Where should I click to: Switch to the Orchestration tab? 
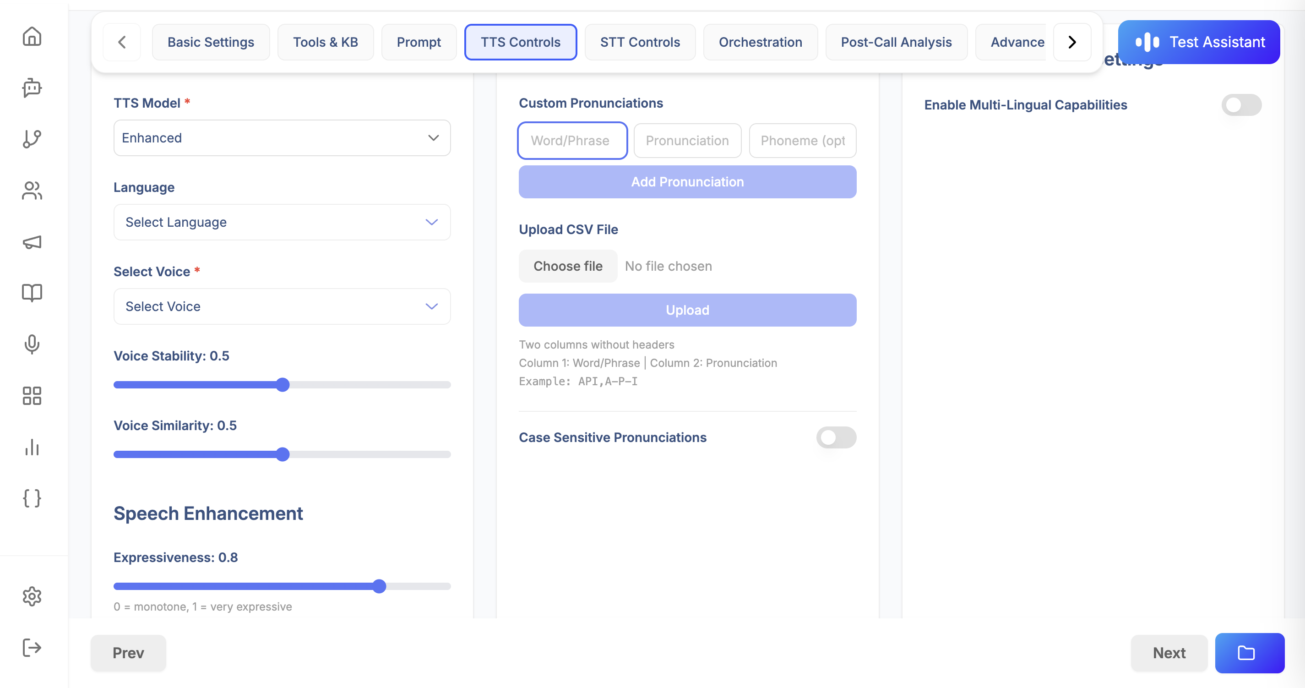pyautogui.click(x=760, y=42)
